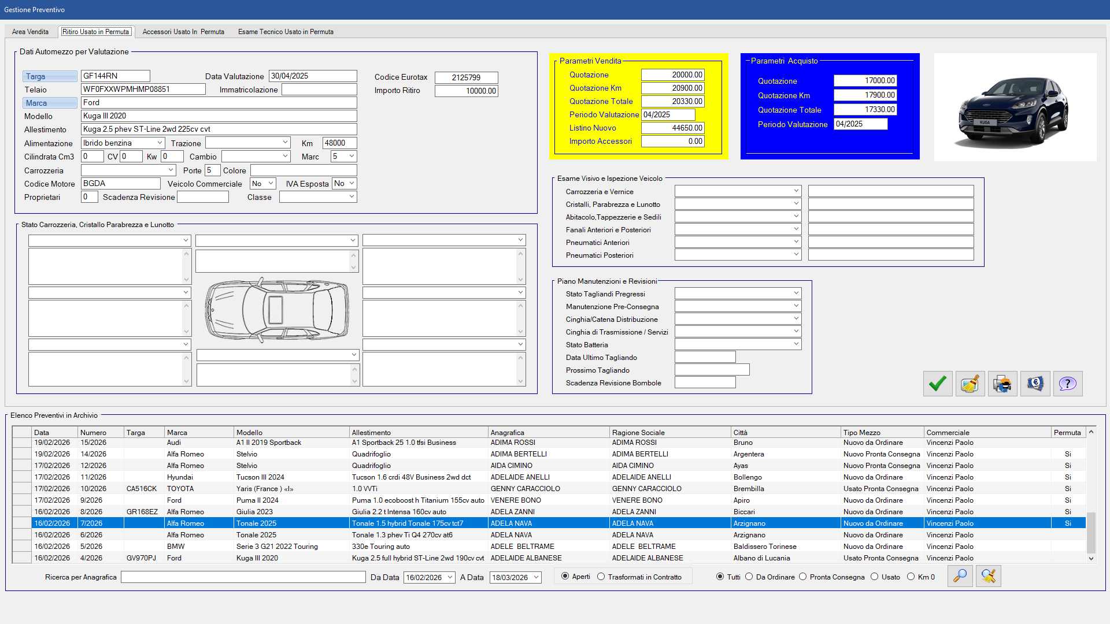
Task: Click the printer with car icon
Action: click(1002, 384)
